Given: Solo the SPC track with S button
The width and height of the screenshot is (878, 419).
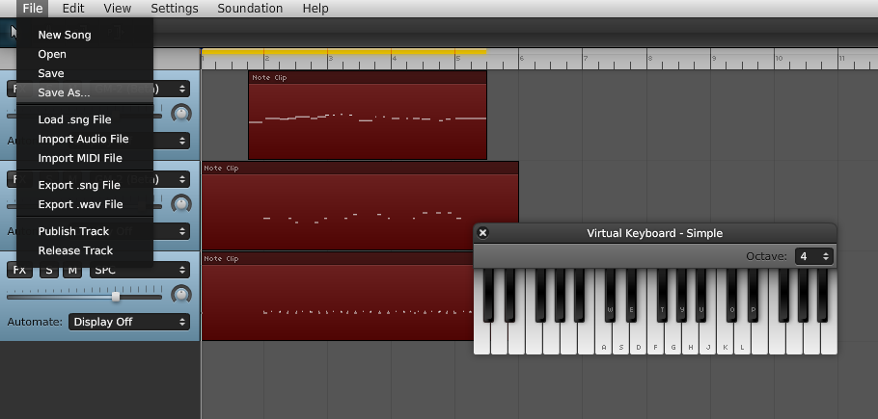Looking at the screenshot, I should click(x=48, y=270).
